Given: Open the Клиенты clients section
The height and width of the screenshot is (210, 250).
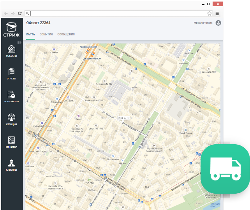Looking at the screenshot, I should click(x=12, y=165).
